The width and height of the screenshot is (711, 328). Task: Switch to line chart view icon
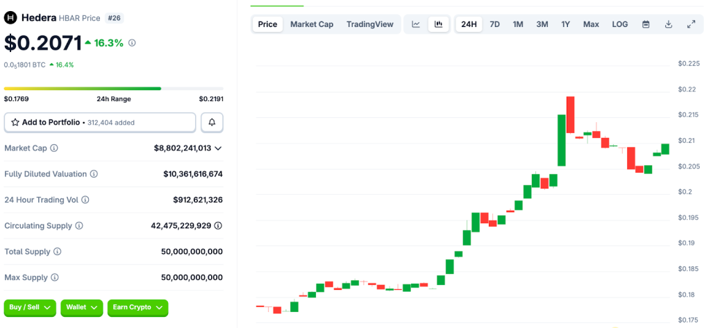[416, 24]
